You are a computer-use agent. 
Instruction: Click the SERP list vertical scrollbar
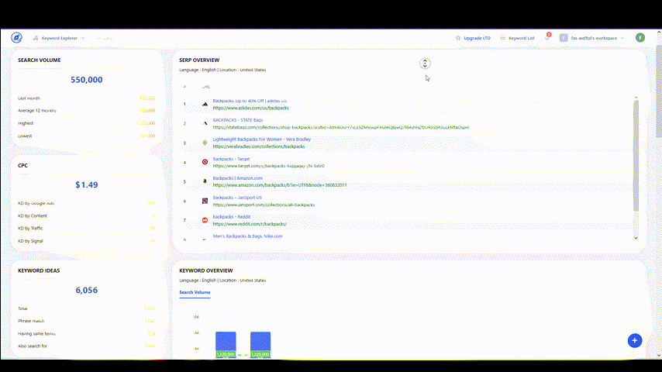(636, 155)
